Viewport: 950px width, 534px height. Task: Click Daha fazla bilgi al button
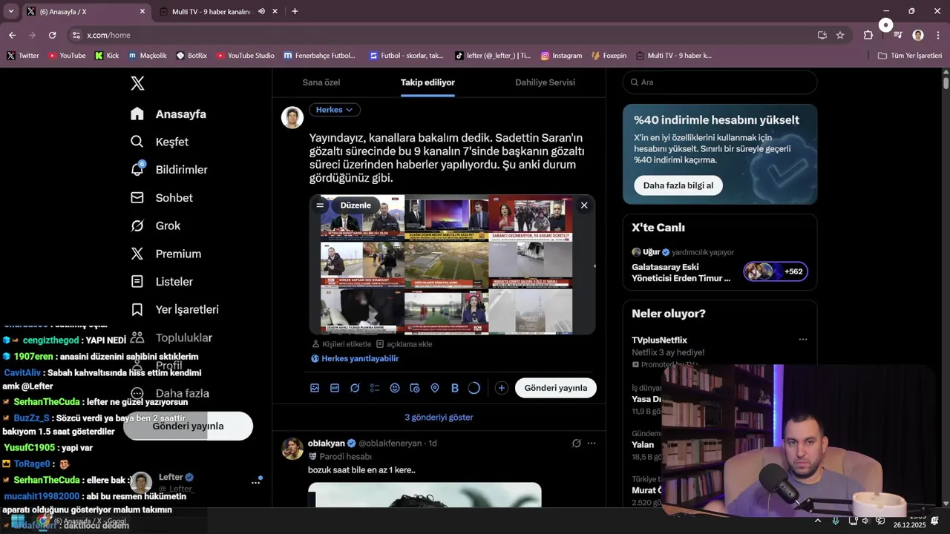[678, 185]
